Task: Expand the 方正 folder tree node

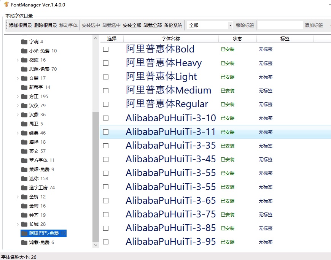Action: pos(18,96)
